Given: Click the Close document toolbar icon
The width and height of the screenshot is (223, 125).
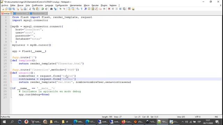Looking at the screenshot, I should (18, 9).
